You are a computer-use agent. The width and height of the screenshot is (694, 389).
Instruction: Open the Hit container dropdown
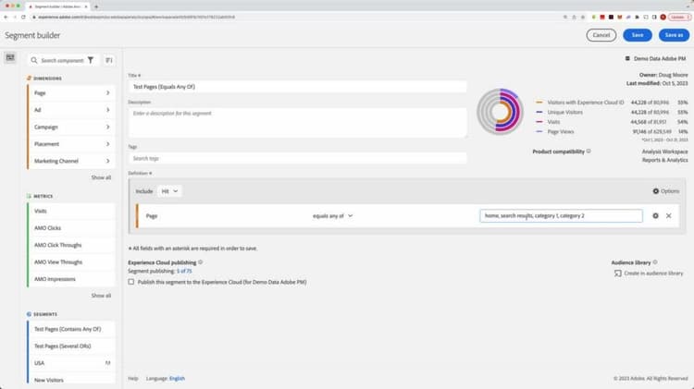(x=169, y=191)
